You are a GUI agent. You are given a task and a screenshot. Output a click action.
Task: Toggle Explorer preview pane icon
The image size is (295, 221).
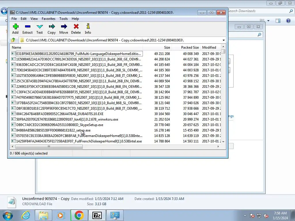[278, 20]
